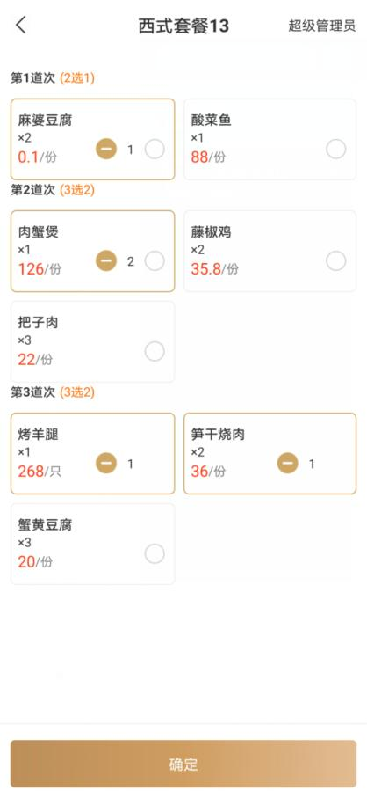Tap the 西式套餐13 page title
Screen dimensions: 367x798
tap(183, 26)
